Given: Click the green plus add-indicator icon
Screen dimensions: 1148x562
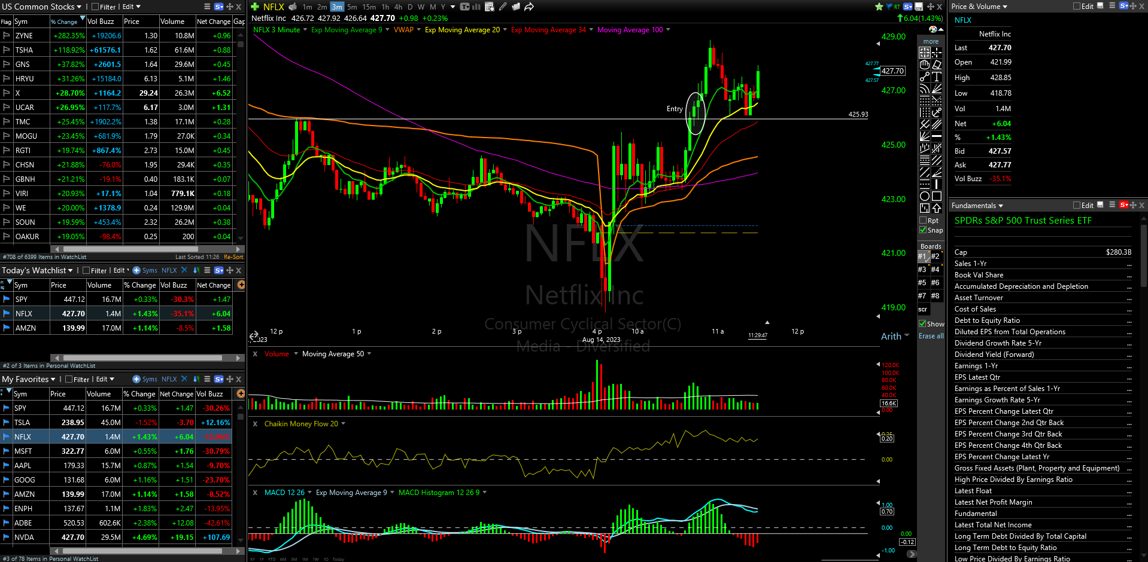Looking at the screenshot, I should click(255, 7).
